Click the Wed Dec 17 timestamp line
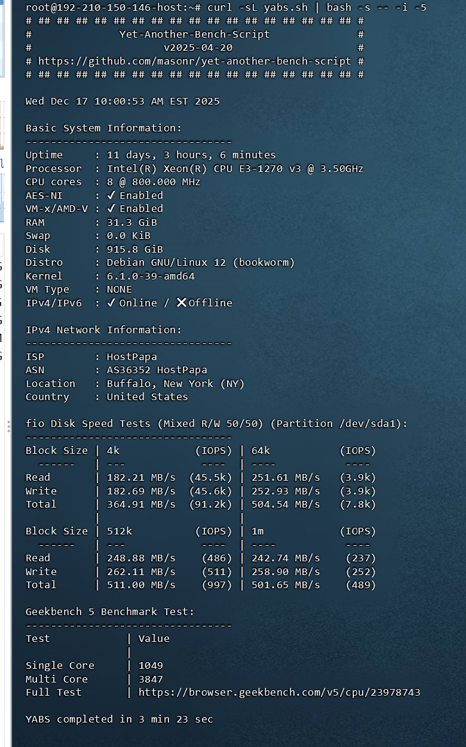This screenshot has height=747, width=466. click(x=122, y=101)
